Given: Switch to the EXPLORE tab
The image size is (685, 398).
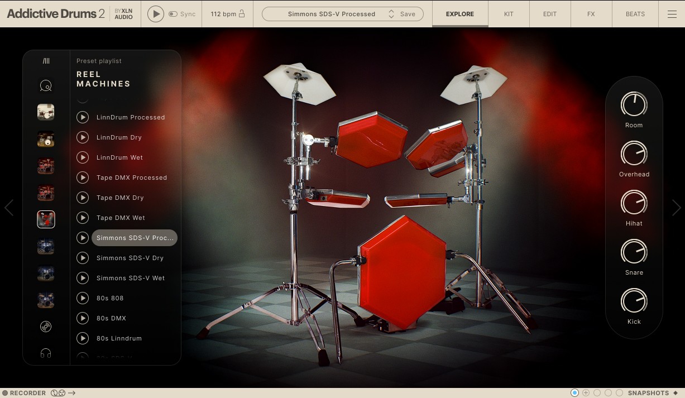Looking at the screenshot, I should click(x=460, y=14).
